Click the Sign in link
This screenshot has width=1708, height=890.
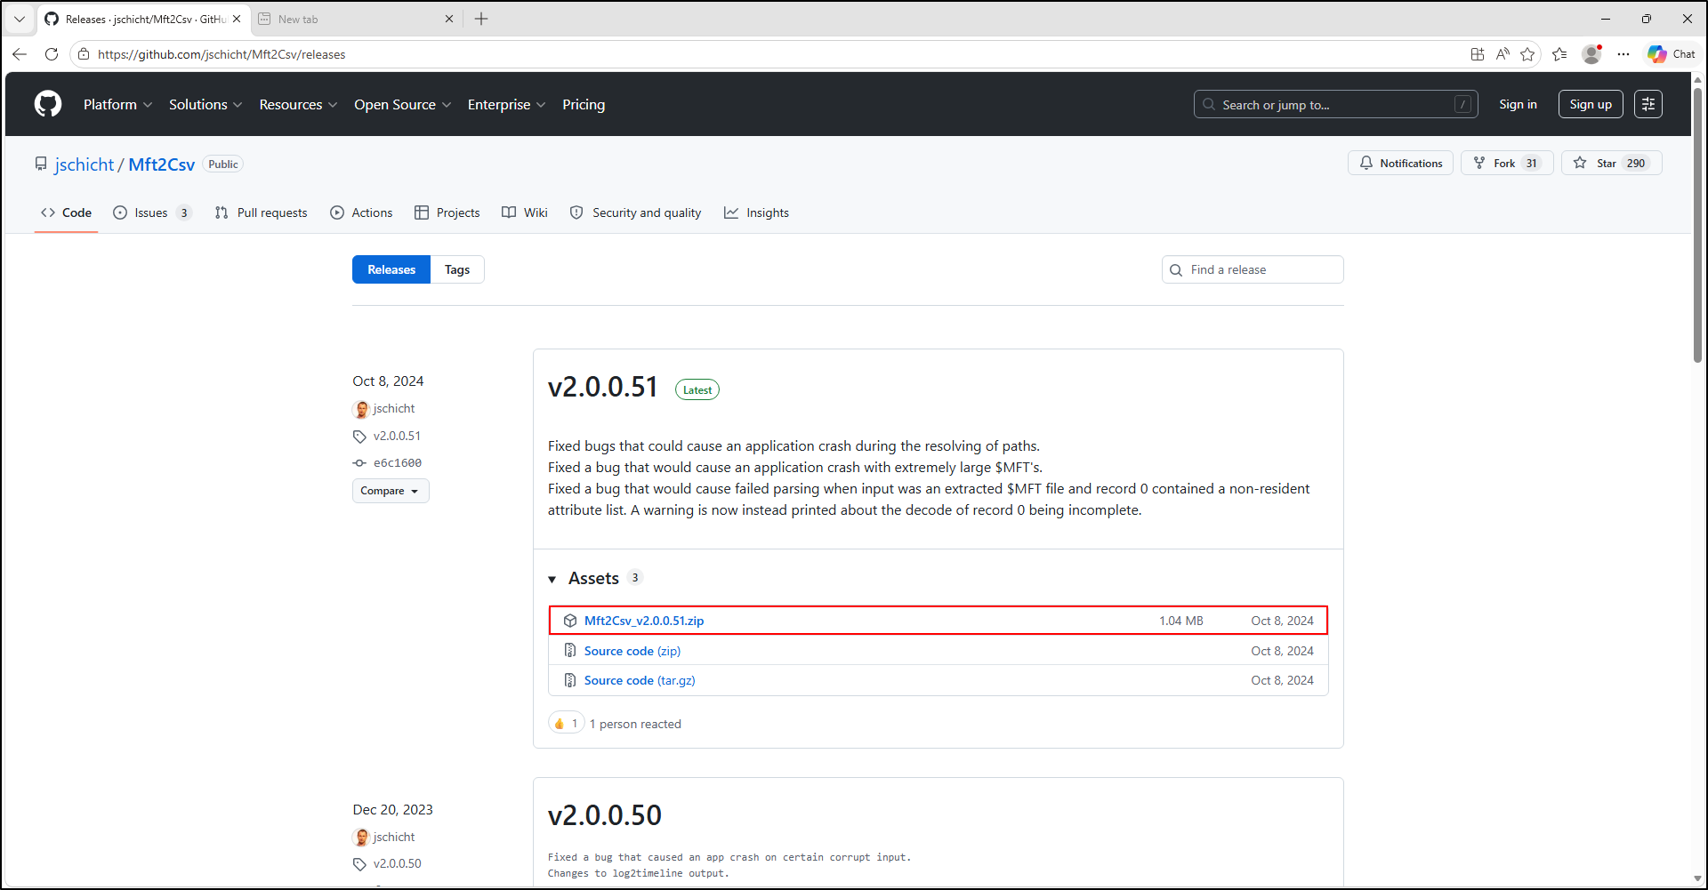1518,104
